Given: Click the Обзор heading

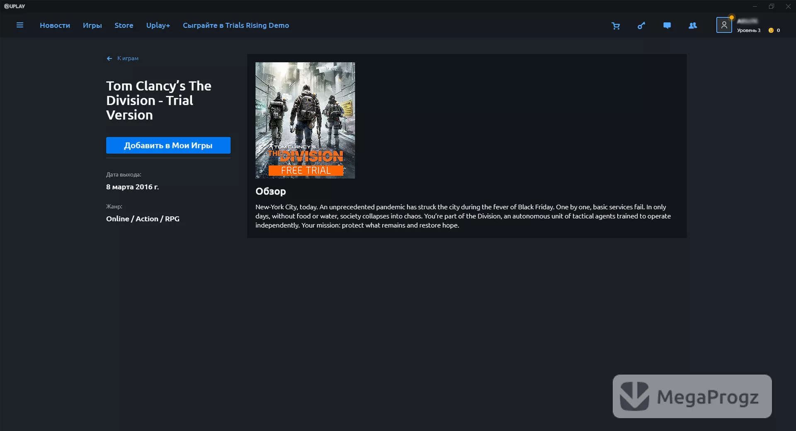Looking at the screenshot, I should 271,191.
